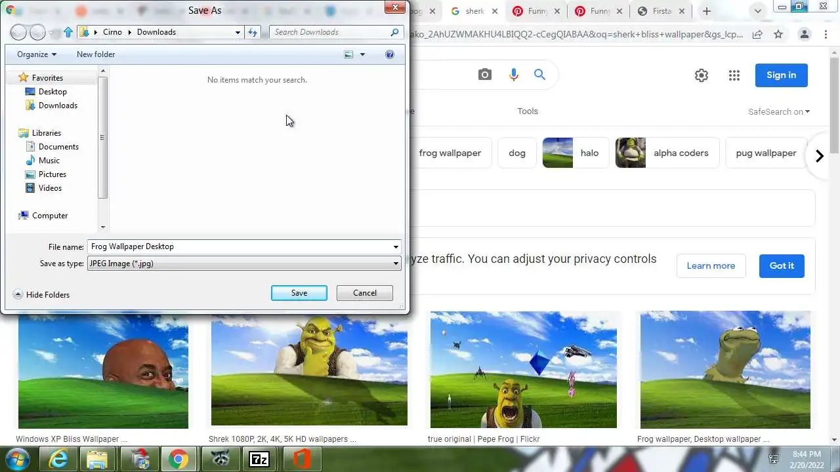Click the Cancel button
Viewport: 840px width, 472px height.
pyautogui.click(x=365, y=293)
